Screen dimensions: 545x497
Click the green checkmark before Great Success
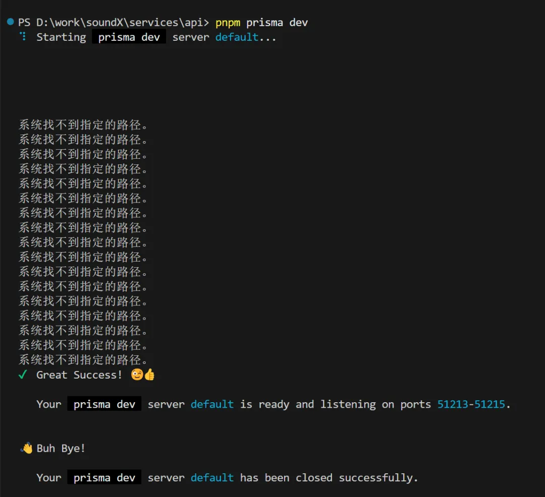(23, 375)
